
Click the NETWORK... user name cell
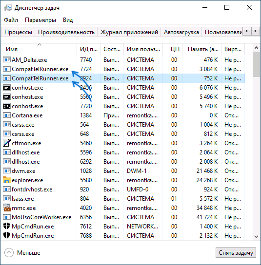[142, 227]
